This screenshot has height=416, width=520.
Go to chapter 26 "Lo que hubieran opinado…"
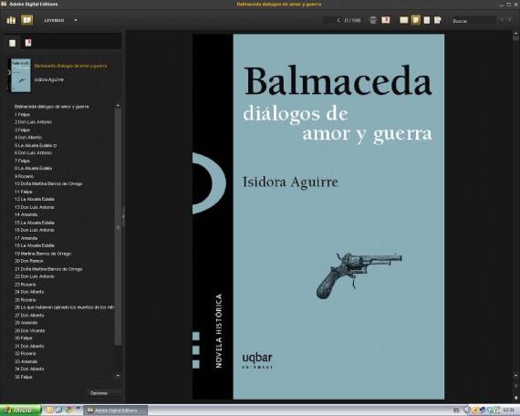64,307
